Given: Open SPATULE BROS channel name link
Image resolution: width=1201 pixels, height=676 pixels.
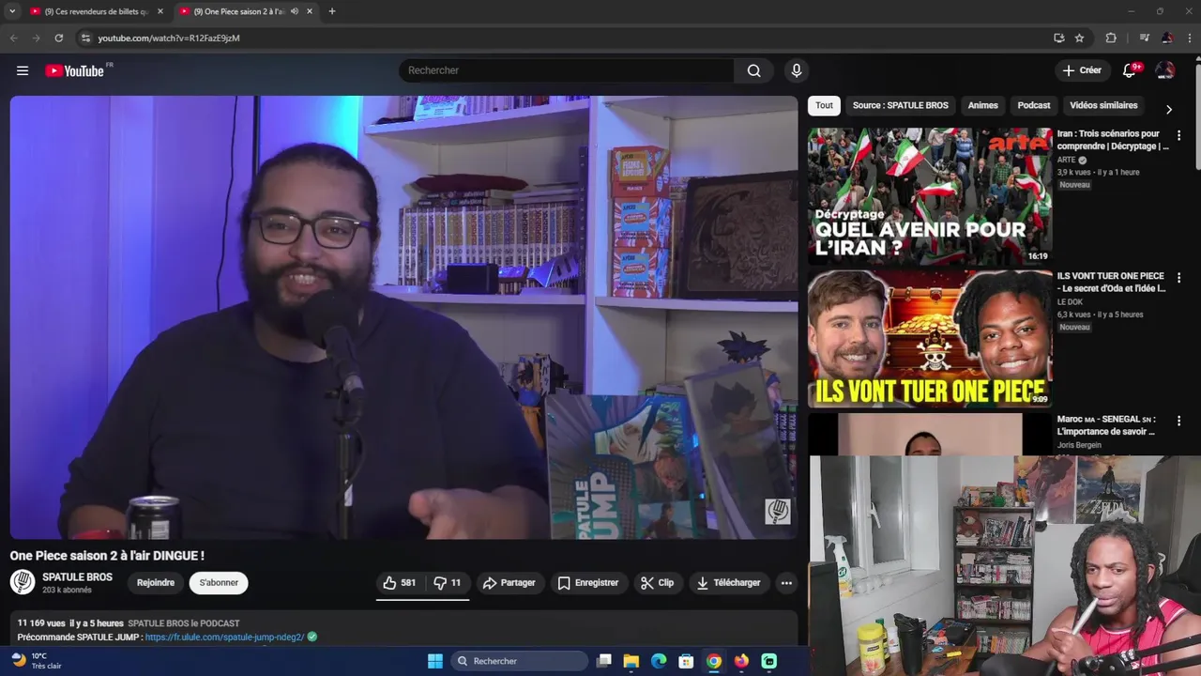Looking at the screenshot, I should [x=77, y=577].
